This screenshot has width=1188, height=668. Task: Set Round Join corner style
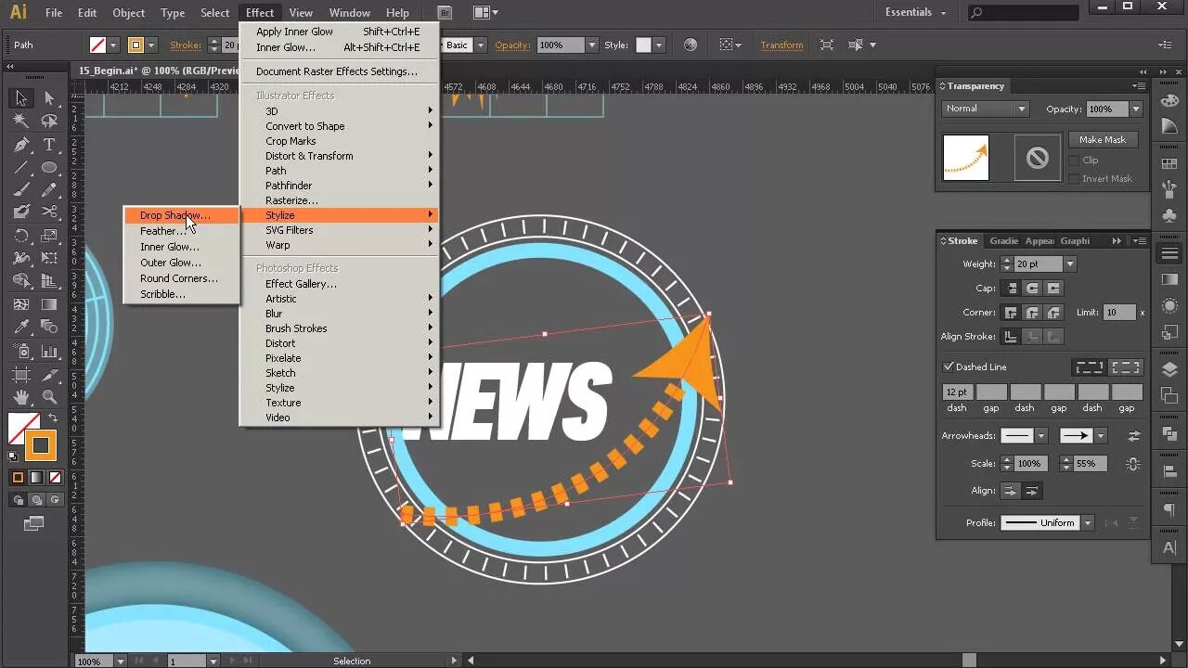coord(1032,313)
